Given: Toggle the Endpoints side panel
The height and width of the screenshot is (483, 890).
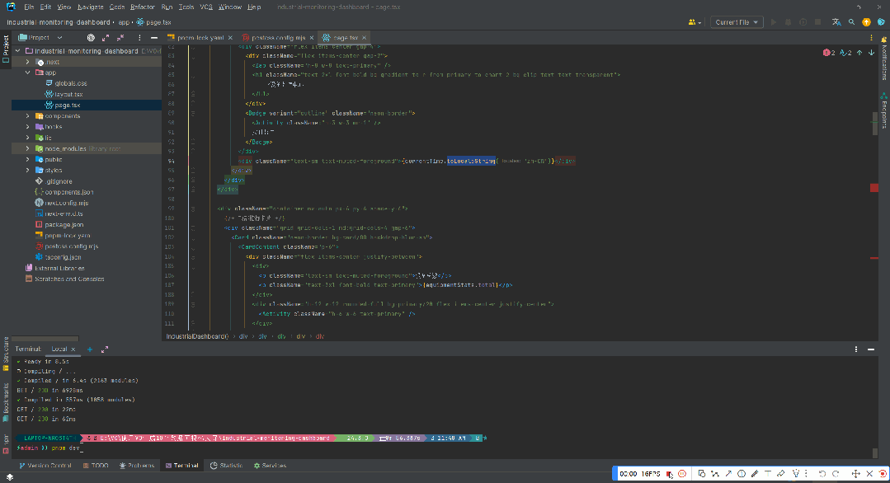Looking at the screenshot, I should (x=883, y=110).
